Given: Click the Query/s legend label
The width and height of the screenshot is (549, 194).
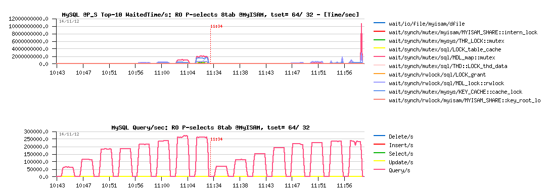Looking at the screenshot, I should (399, 171).
